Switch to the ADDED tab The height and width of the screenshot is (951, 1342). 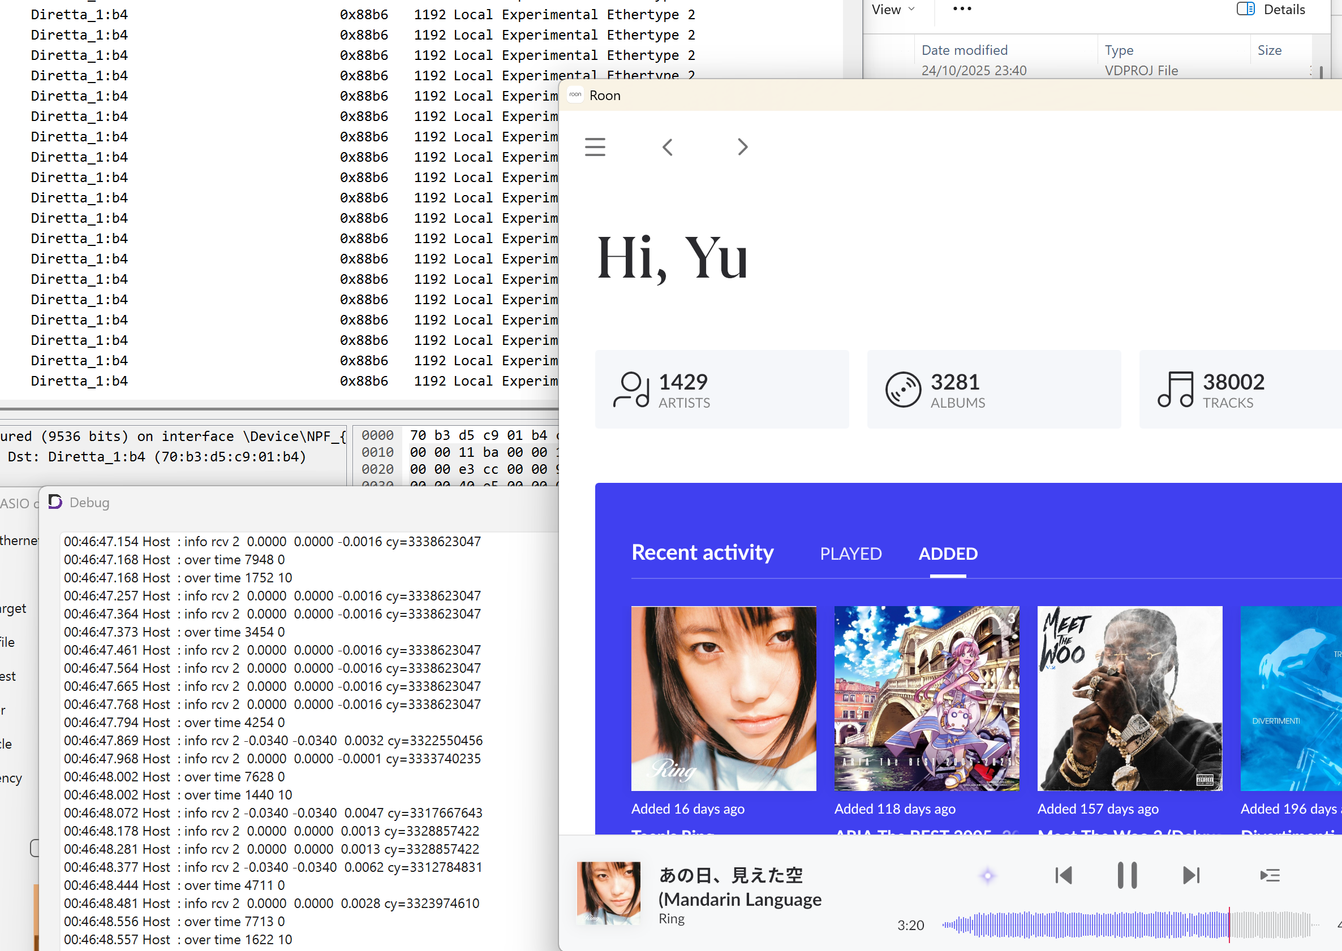coord(948,554)
